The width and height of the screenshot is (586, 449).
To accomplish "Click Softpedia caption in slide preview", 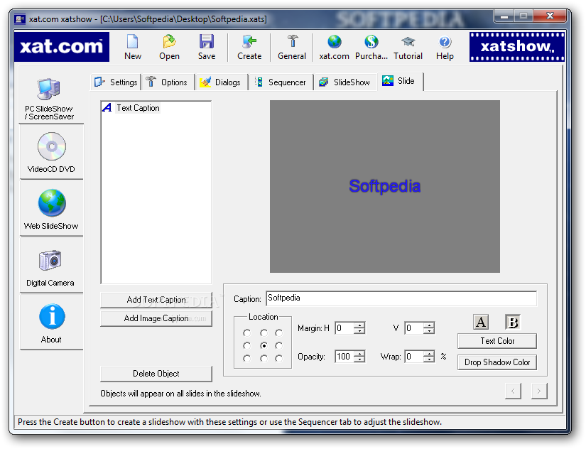I will pos(384,186).
